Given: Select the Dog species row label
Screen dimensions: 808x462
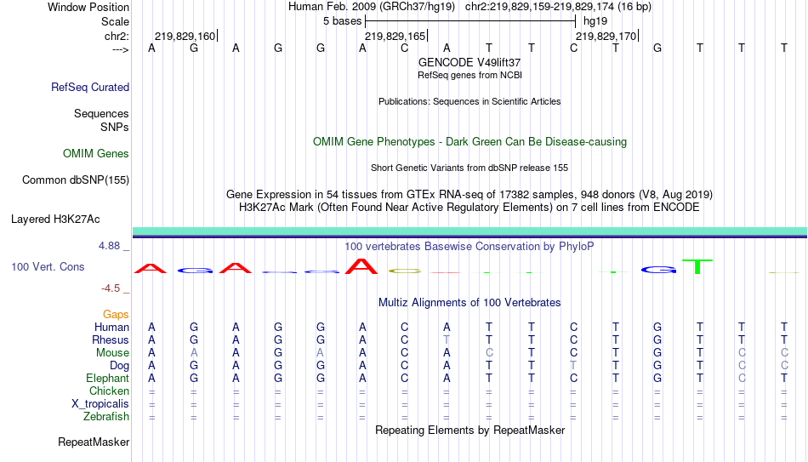Looking at the screenshot, I should (x=120, y=366).
